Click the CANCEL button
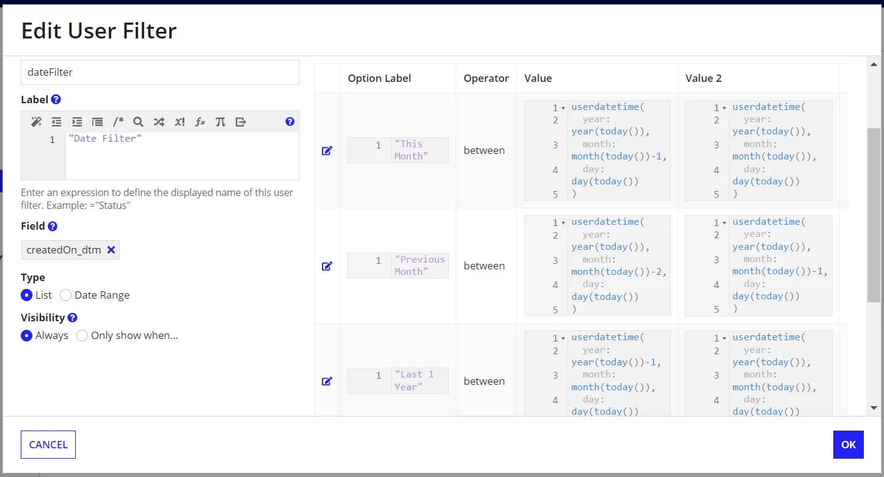Viewport: 884px width, 477px height. tap(48, 445)
